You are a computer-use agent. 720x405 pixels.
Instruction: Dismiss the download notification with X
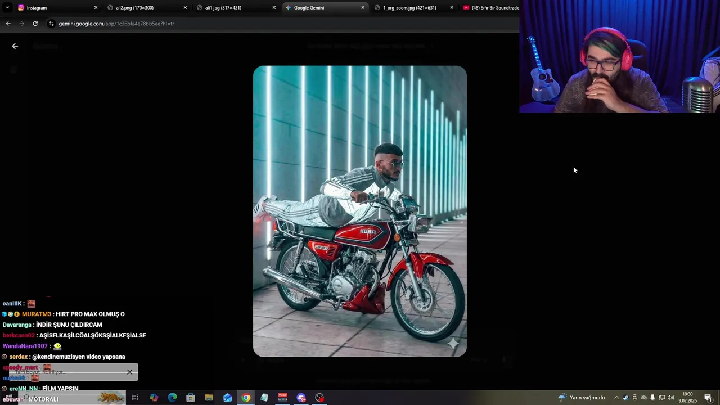point(129,372)
